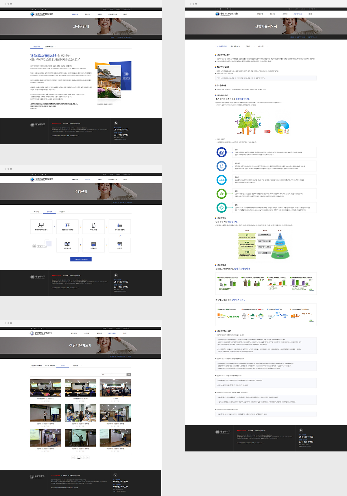Image resolution: width=347 pixels, height=496 pixels.
Task: Click the laptop icon for site access step
Action: point(41,225)
